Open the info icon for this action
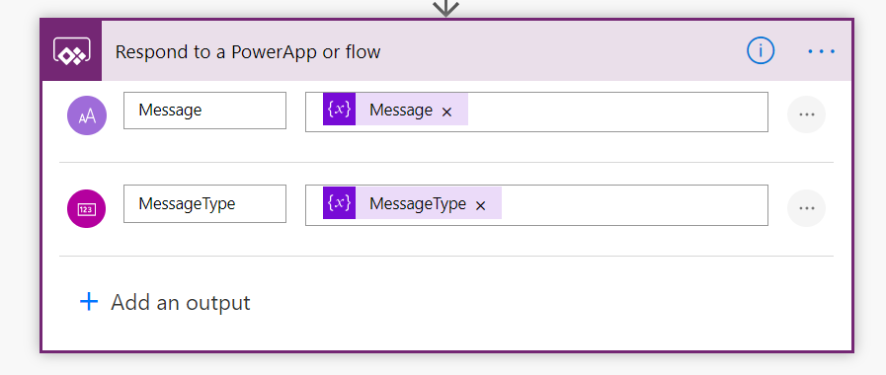This screenshot has height=375, width=886. 760,51
